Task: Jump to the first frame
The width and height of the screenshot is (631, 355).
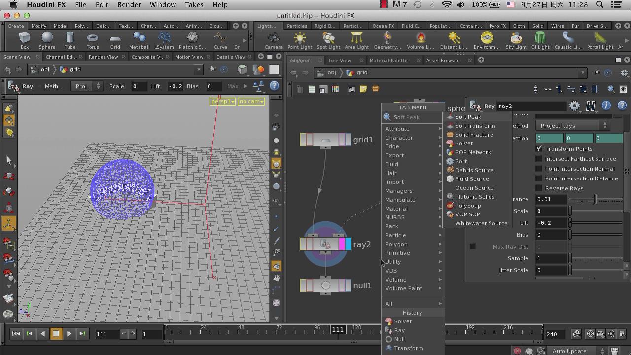Action: pyautogui.click(x=16, y=334)
